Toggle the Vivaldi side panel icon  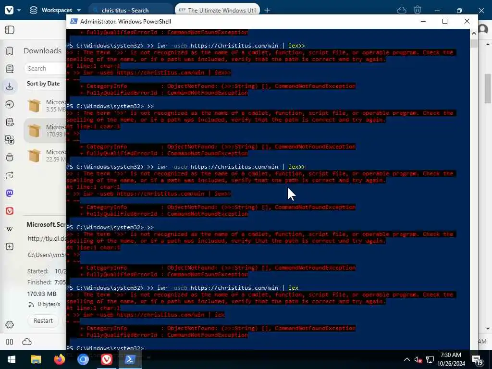[x=10, y=30]
